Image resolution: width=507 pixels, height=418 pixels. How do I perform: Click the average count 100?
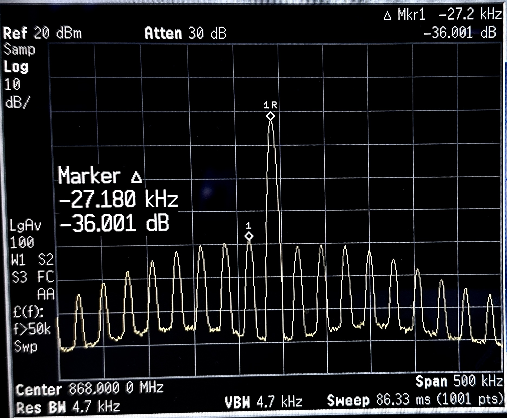point(22,242)
